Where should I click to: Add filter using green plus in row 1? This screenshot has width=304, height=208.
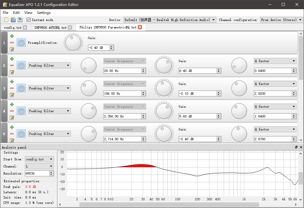(12, 36)
